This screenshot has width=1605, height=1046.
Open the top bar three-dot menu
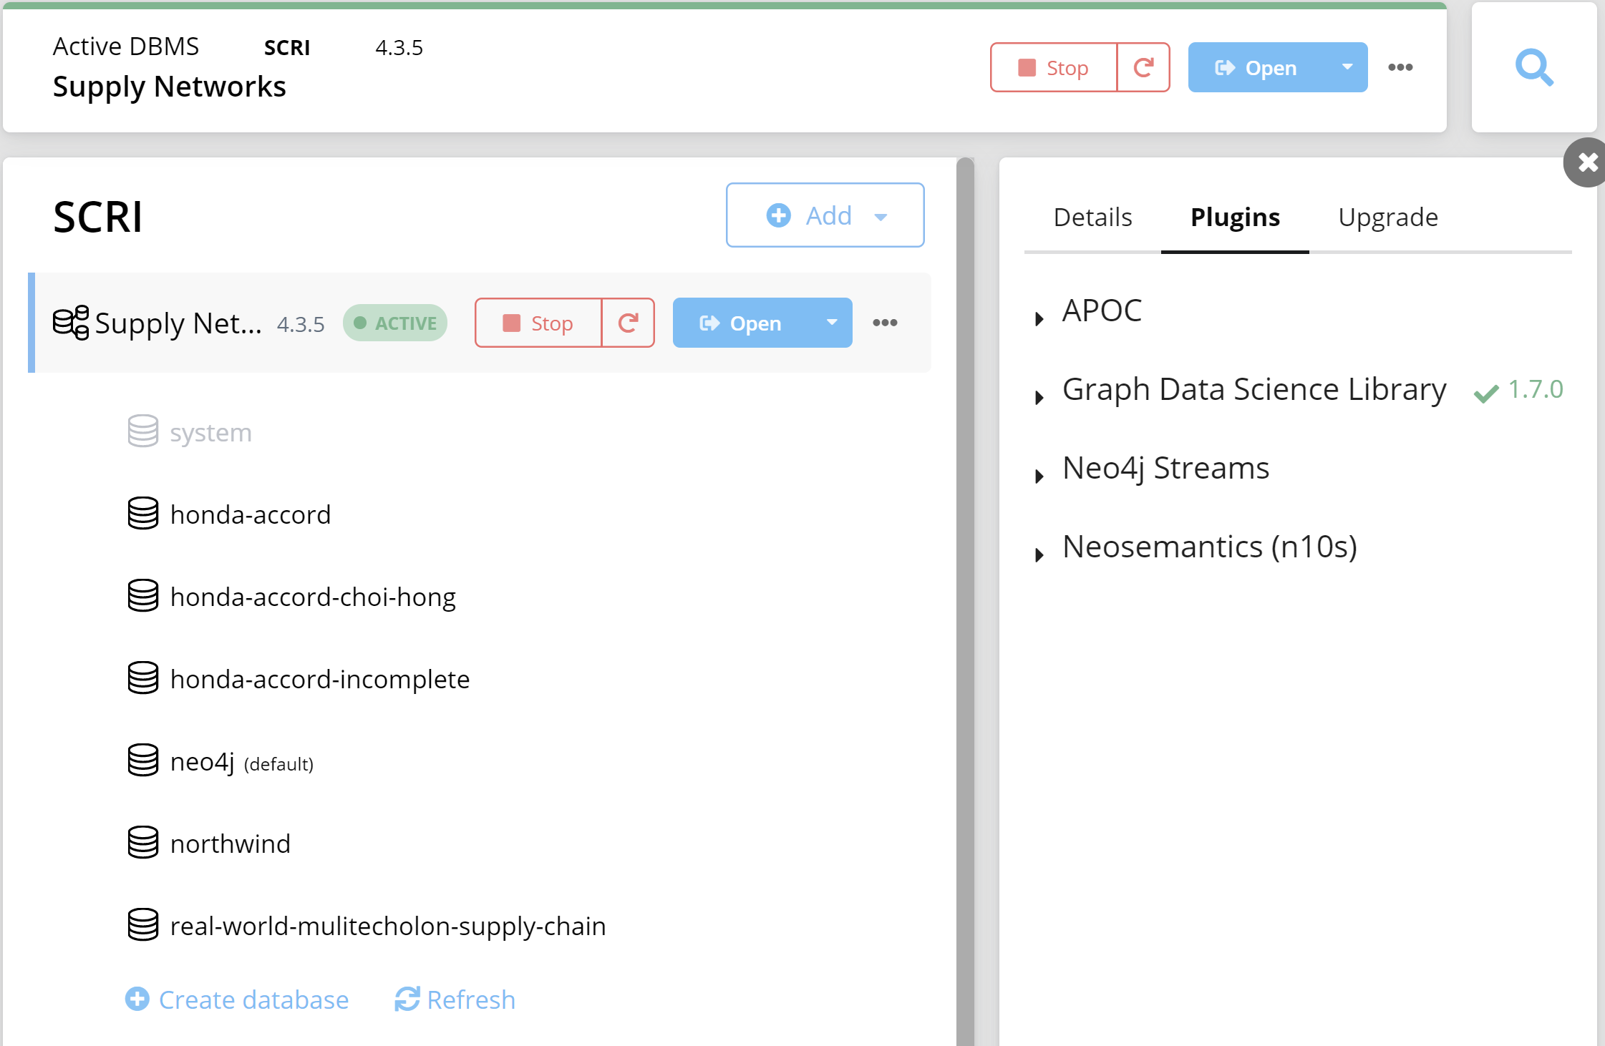(1400, 67)
